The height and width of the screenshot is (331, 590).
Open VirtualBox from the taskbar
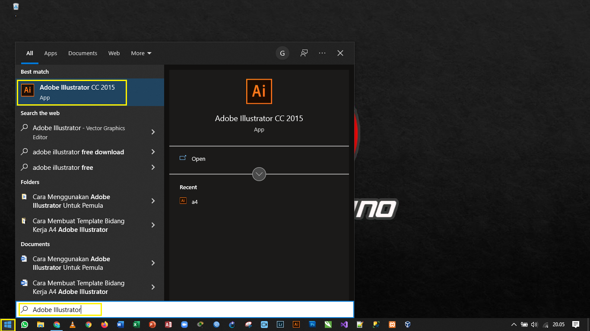408,325
